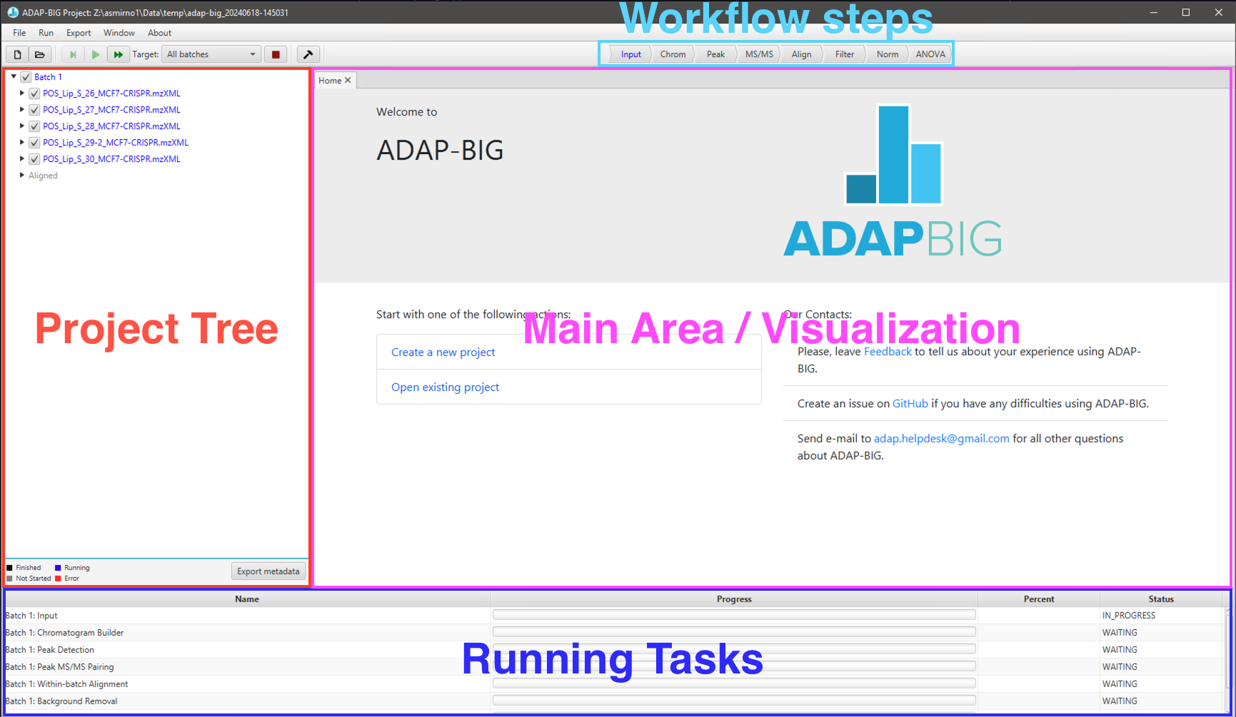This screenshot has width=1236, height=717.
Task: Click the red Stop button icon
Action: [276, 54]
